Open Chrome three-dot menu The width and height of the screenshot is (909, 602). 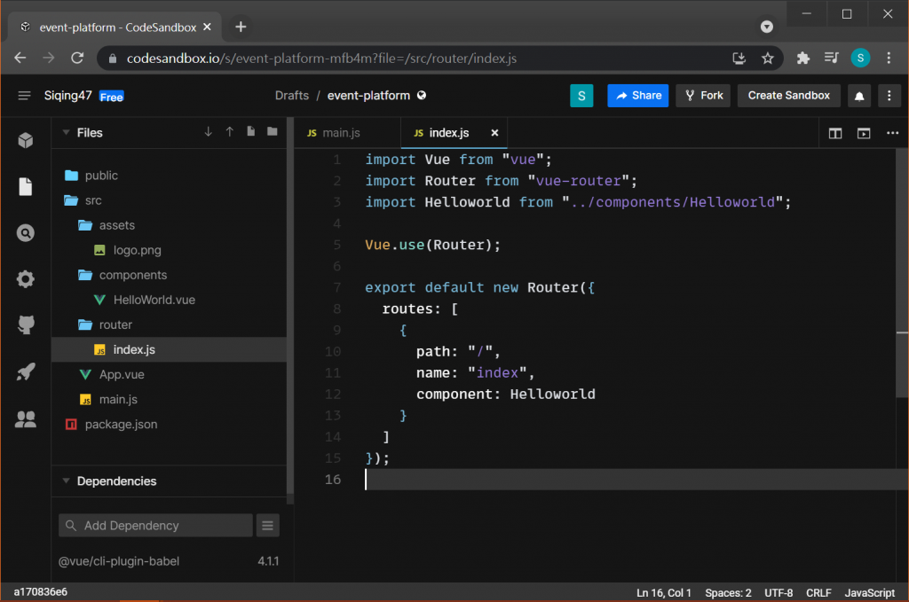tap(889, 58)
